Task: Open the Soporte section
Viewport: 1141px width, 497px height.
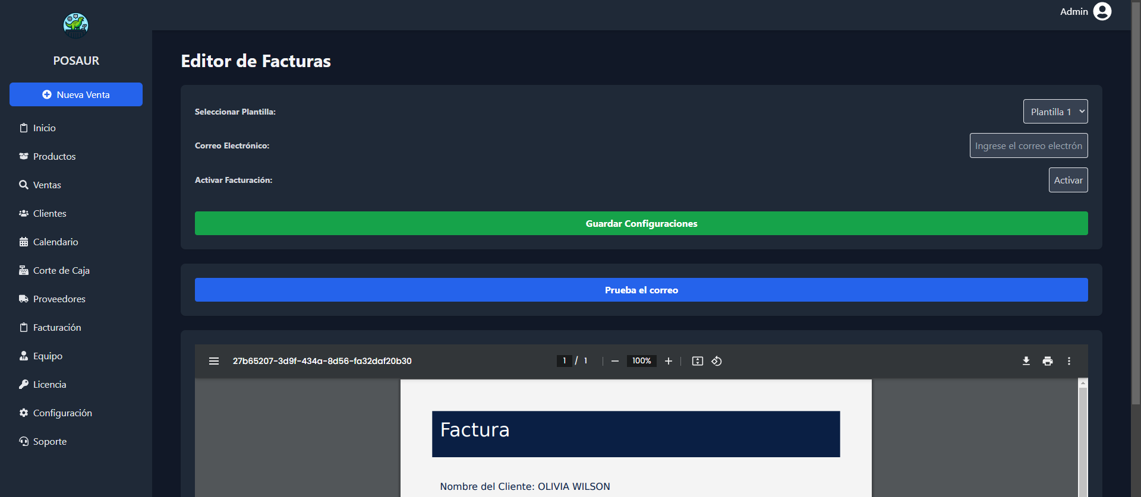Action: tap(76, 441)
